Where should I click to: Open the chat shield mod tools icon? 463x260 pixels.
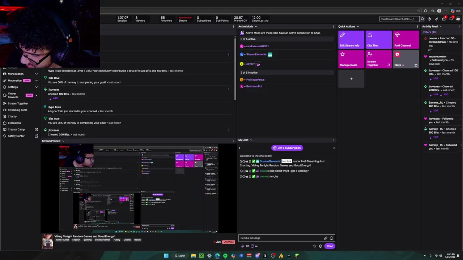tap(315, 246)
